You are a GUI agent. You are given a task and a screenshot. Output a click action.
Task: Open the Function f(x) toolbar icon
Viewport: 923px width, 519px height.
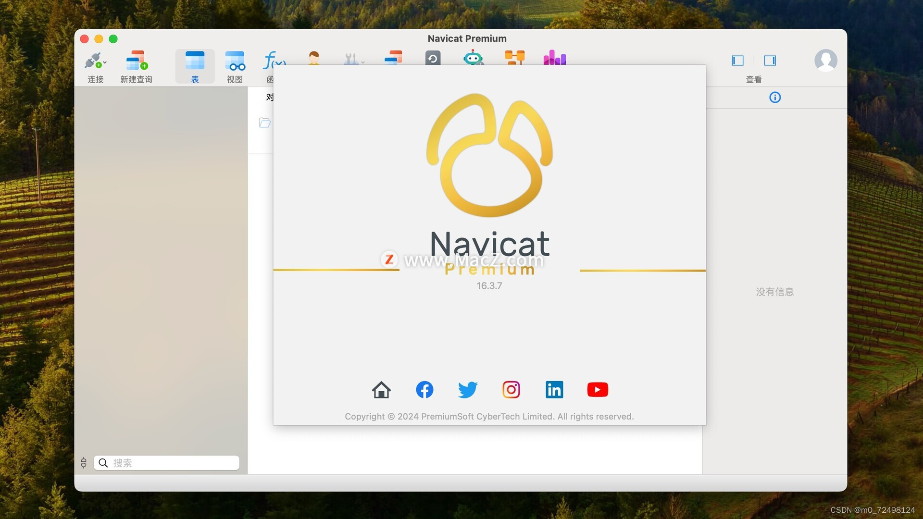[274, 60]
